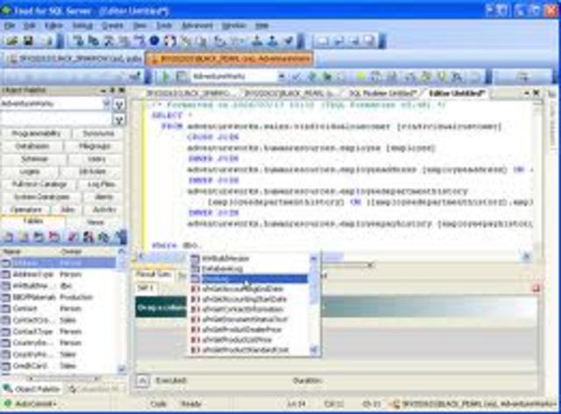The image size is (561, 414).
Task: Close the editor document using the X button
Action: pos(536,94)
